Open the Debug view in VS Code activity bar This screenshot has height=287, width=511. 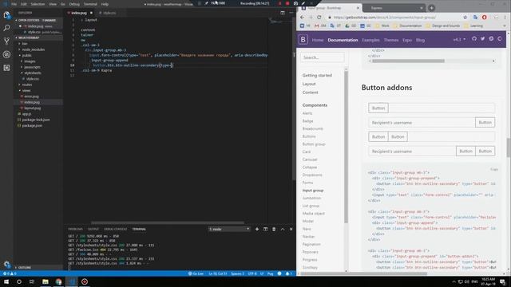pos(6,54)
